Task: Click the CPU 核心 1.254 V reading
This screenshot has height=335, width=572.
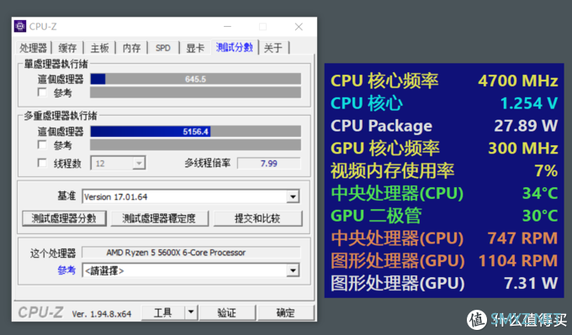Action: pyautogui.click(x=444, y=103)
